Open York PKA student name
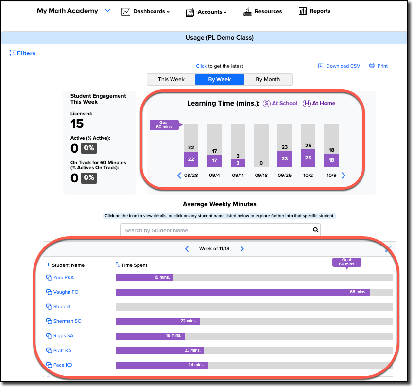413x387 pixels. click(x=64, y=277)
